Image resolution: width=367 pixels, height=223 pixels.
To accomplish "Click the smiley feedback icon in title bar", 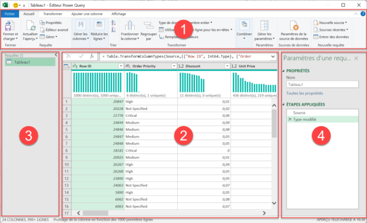I will (15, 5).
